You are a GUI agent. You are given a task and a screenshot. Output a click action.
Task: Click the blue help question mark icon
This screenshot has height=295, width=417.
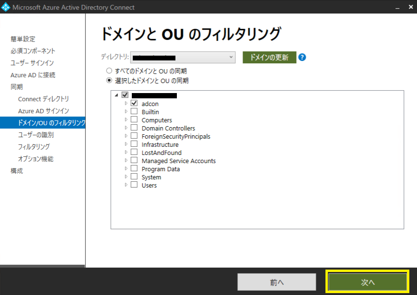click(x=302, y=57)
